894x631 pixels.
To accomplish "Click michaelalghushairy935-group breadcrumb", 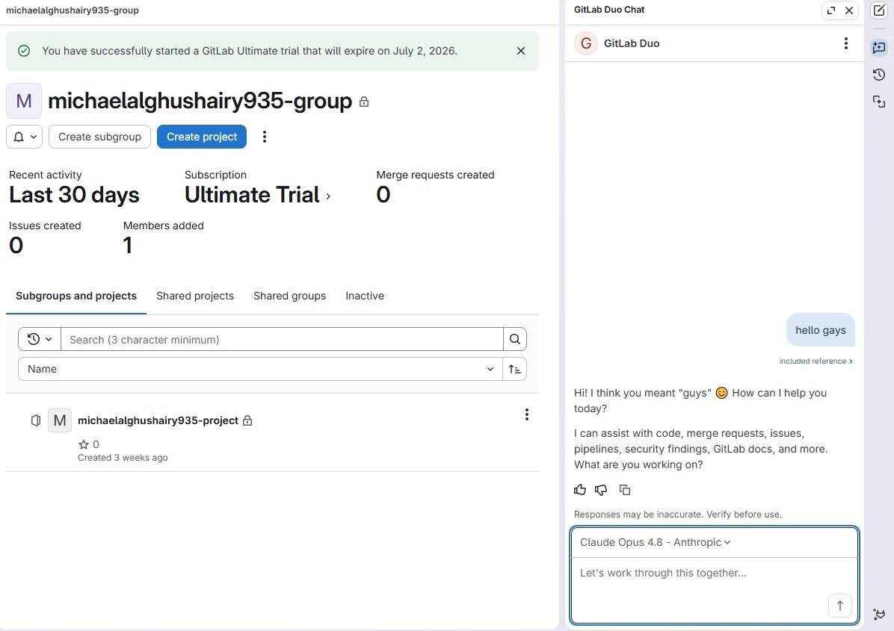I will click(73, 10).
